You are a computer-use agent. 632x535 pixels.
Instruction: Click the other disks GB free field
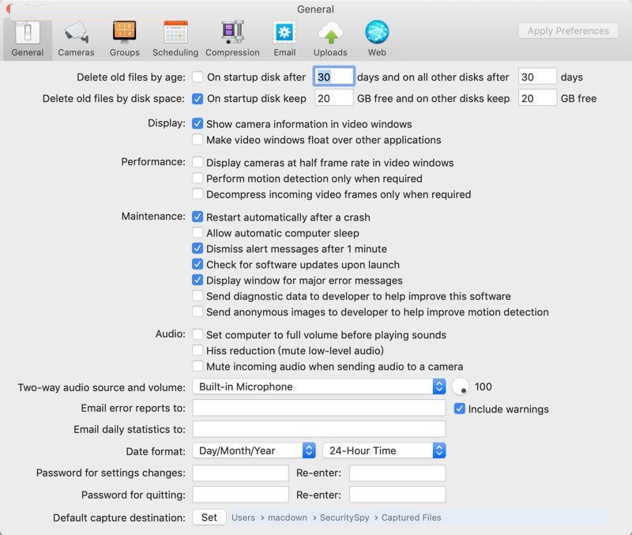(x=537, y=98)
